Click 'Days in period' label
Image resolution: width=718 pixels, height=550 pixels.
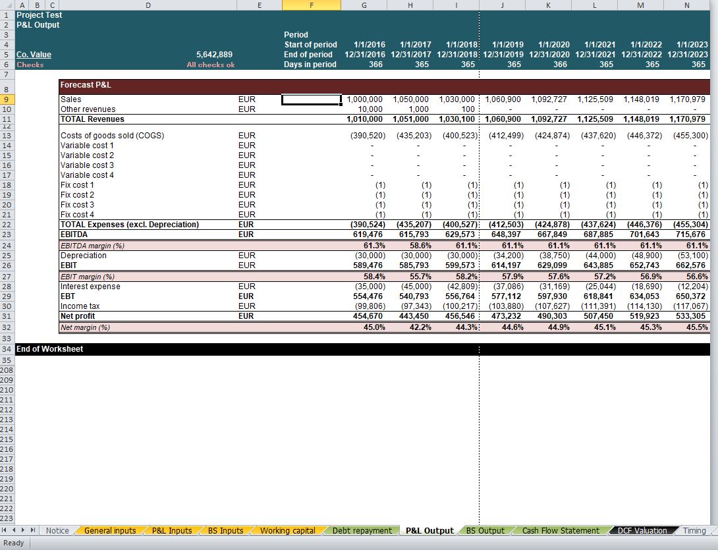coord(310,65)
